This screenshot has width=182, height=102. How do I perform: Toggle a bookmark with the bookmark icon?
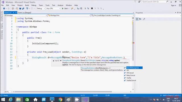point(92,8)
